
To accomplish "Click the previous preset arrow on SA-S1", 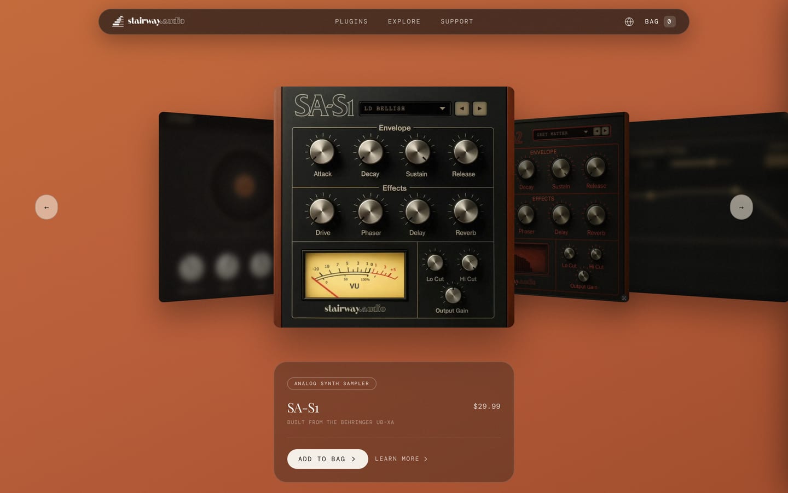I will click(462, 108).
